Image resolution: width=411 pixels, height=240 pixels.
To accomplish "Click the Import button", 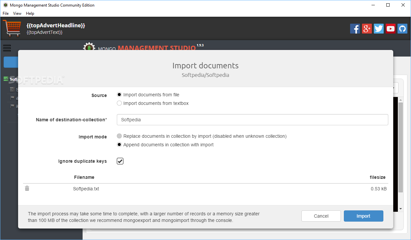I will [x=364, y=216].
